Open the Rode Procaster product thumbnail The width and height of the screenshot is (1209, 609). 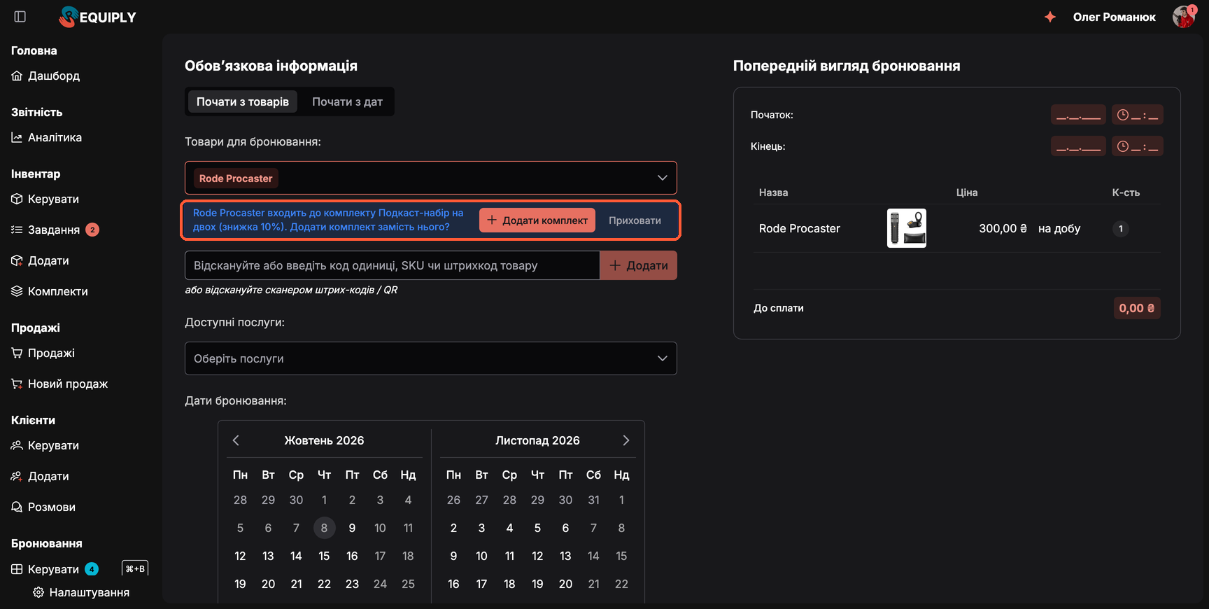tap(907, 228)
